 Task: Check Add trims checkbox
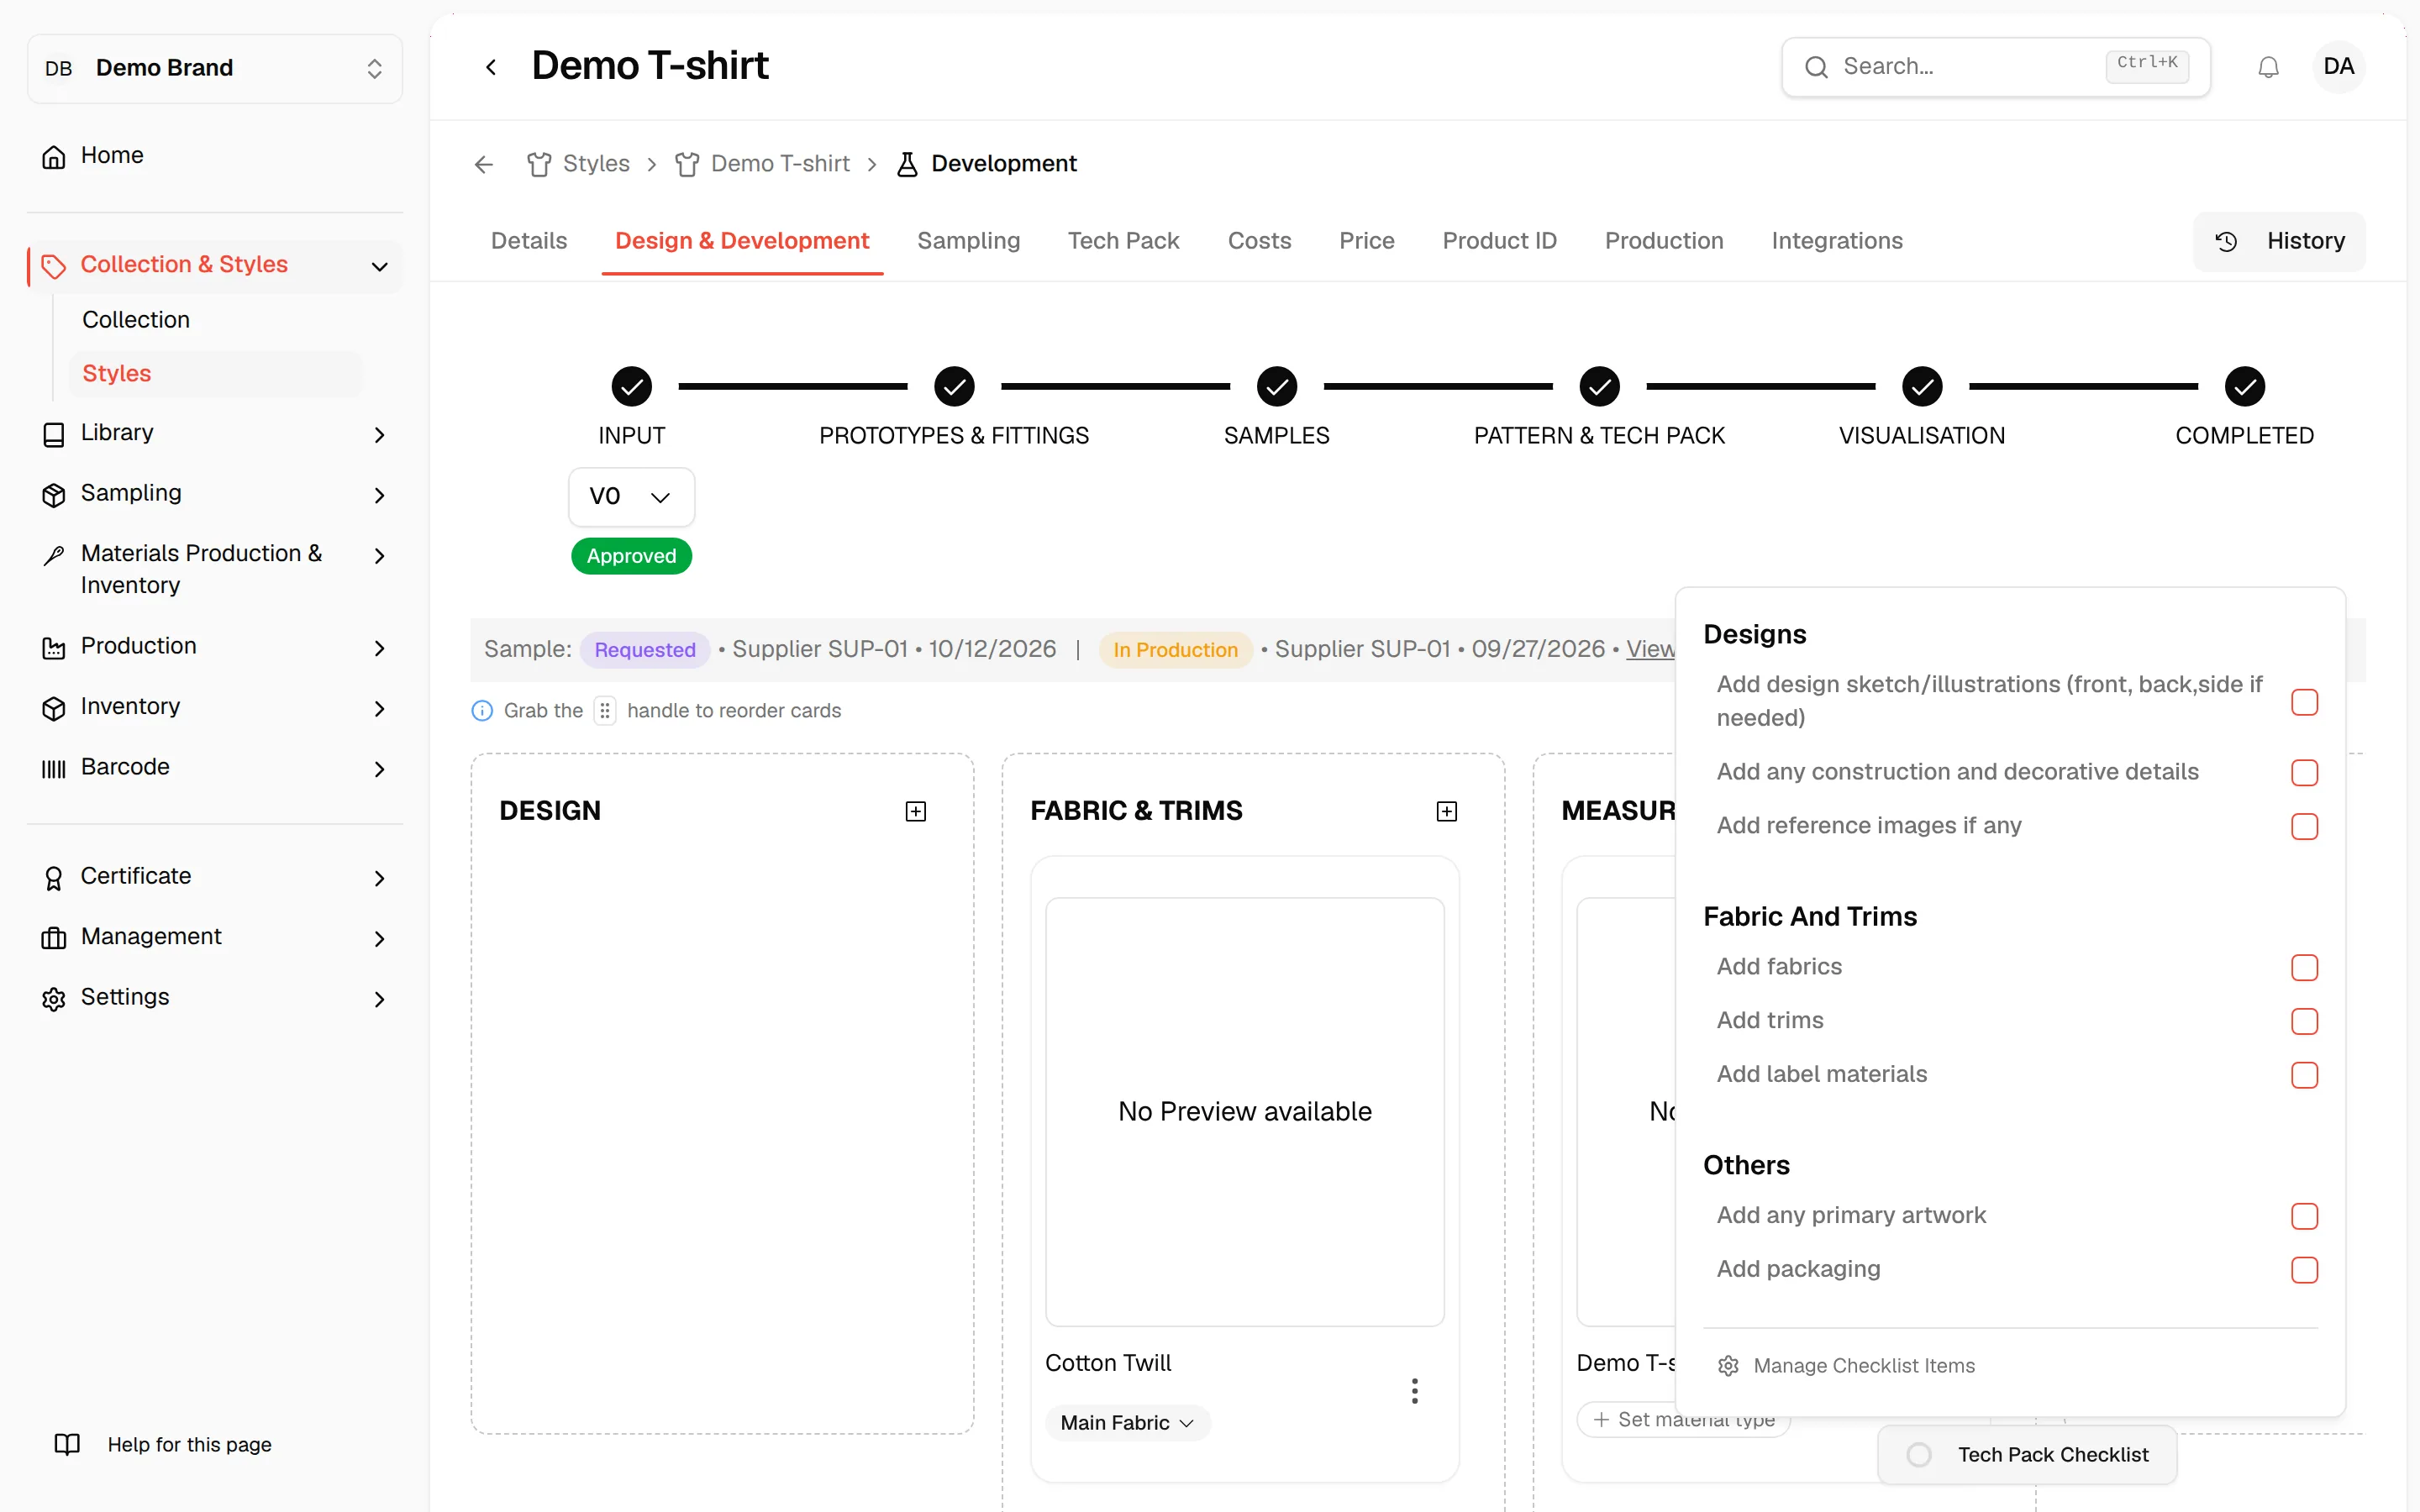tap(2304, 1021)
